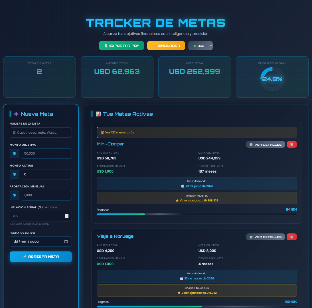The width and height of the screenshot is (312, 308).
Task: Click the Nombre de la Meta input field
Action: (40, 132)
